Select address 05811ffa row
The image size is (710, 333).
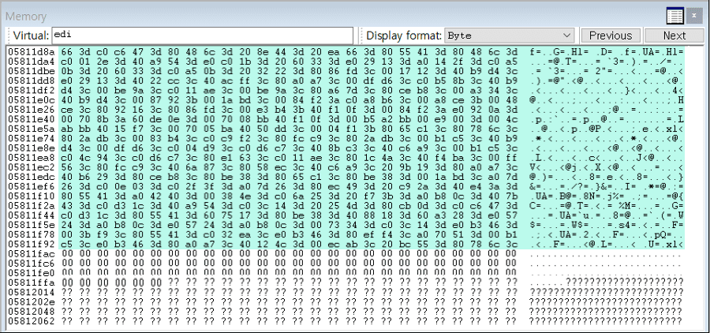(32, 282)
